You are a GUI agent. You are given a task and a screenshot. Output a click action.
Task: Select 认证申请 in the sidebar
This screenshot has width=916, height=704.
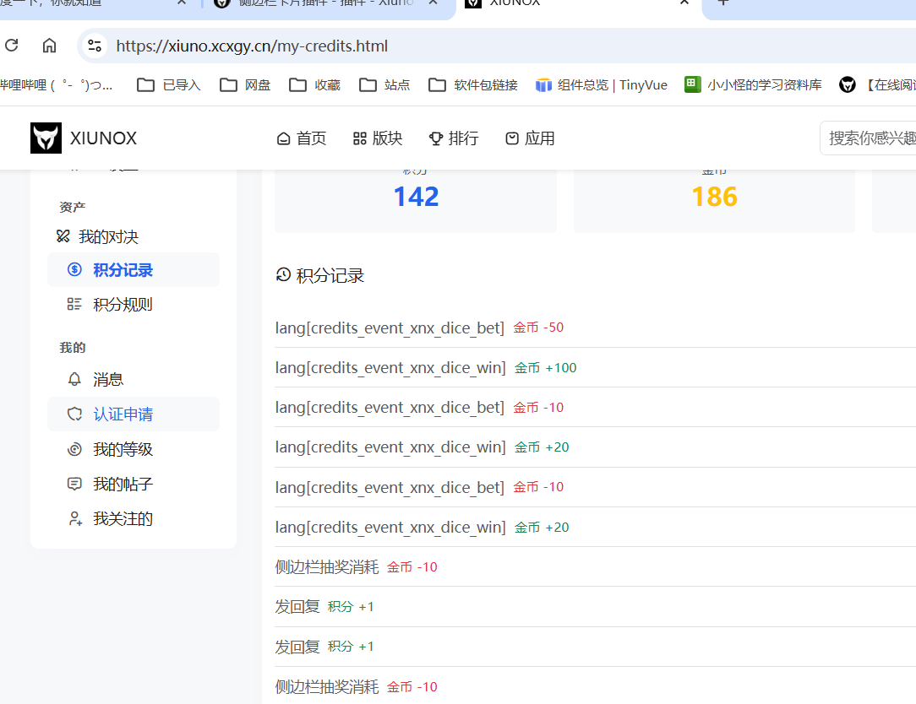(x=134, y=414)
